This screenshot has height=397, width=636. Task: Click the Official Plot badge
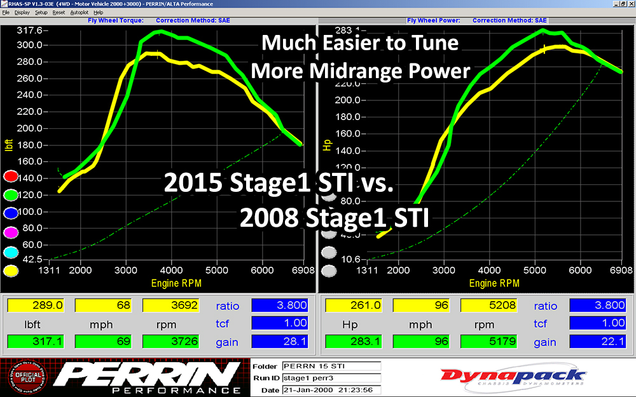tap(27, 377)
